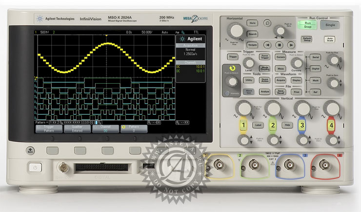
Task: Click the Default Setup key
Action: pos(307,39)
